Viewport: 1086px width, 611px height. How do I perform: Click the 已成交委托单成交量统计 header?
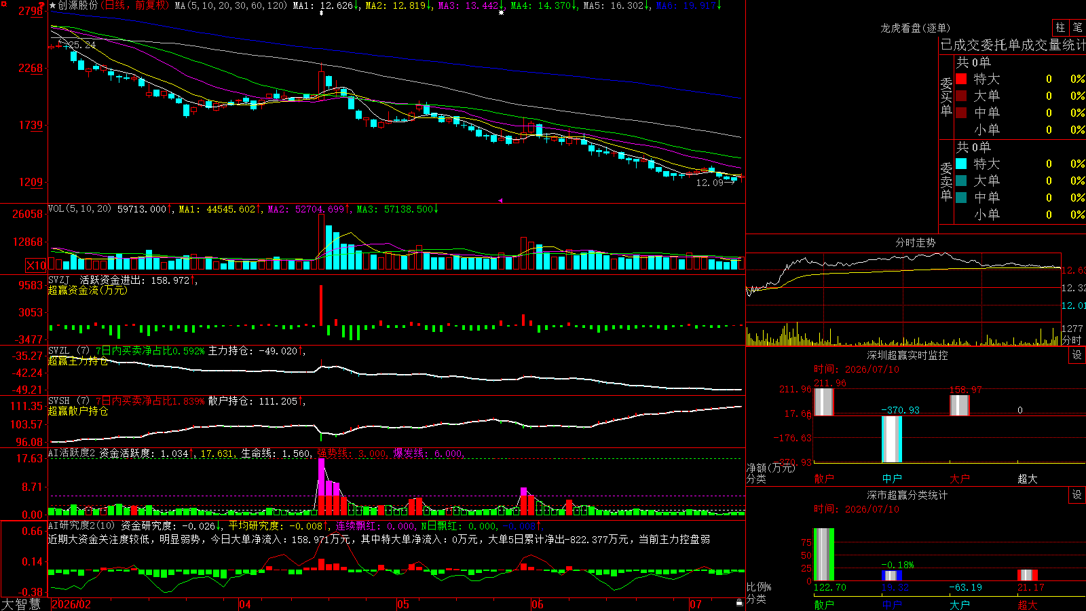tap(1013, 45)
